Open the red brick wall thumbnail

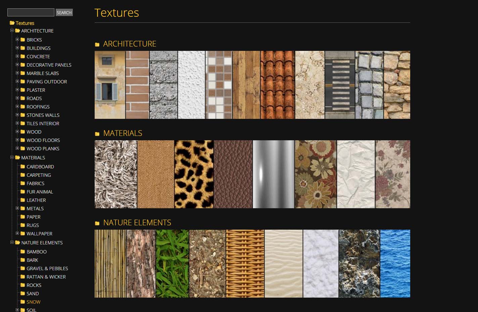[137, 85]
